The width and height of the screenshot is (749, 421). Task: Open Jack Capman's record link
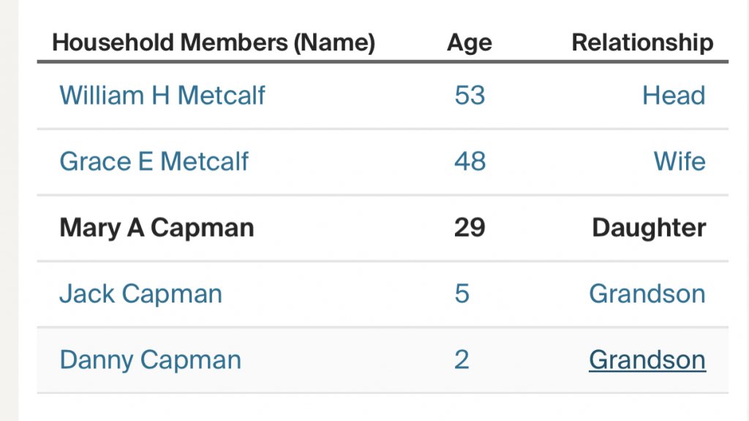tap(140, 294)
